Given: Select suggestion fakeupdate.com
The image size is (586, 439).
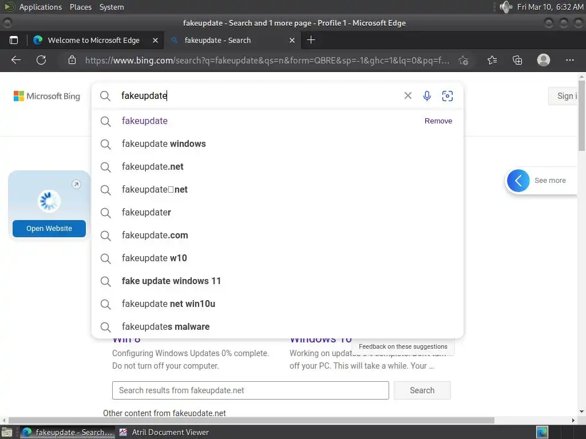Looking at the screenshot, I should click(278, 235).
